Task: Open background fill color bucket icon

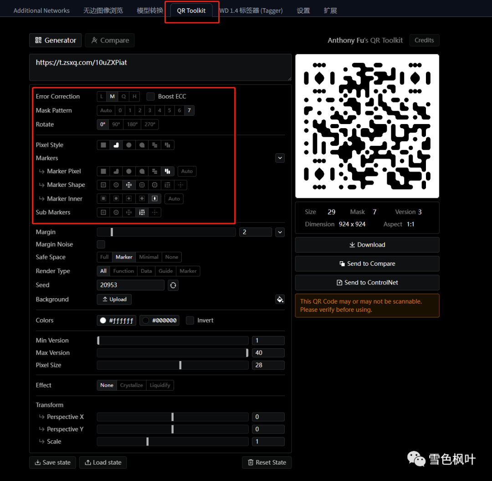Action: [x=280, y=299]
